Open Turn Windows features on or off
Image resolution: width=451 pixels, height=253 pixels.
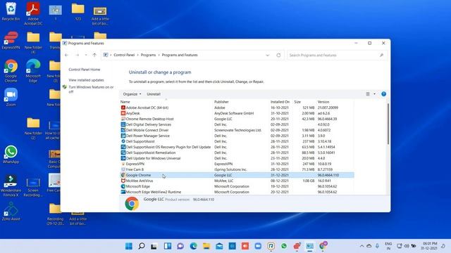(x=91, y=89)
